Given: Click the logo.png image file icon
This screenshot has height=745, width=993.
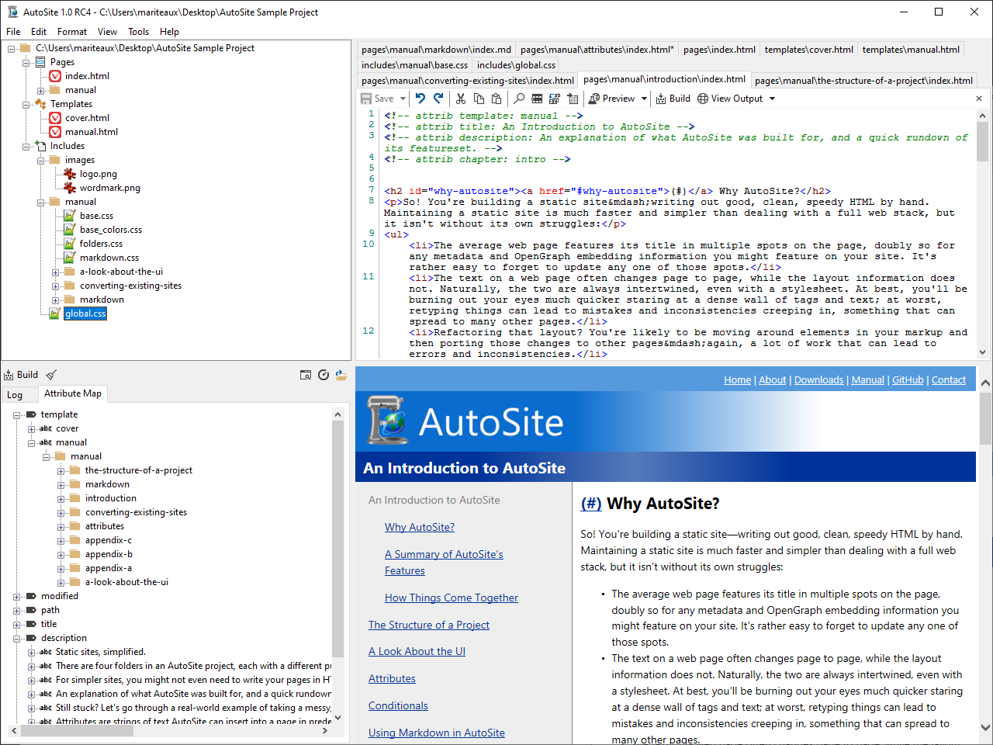Looking at the screenshot, I should (x=70, y=174).
